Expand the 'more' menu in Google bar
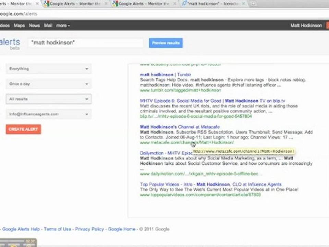 pos(63,26)
